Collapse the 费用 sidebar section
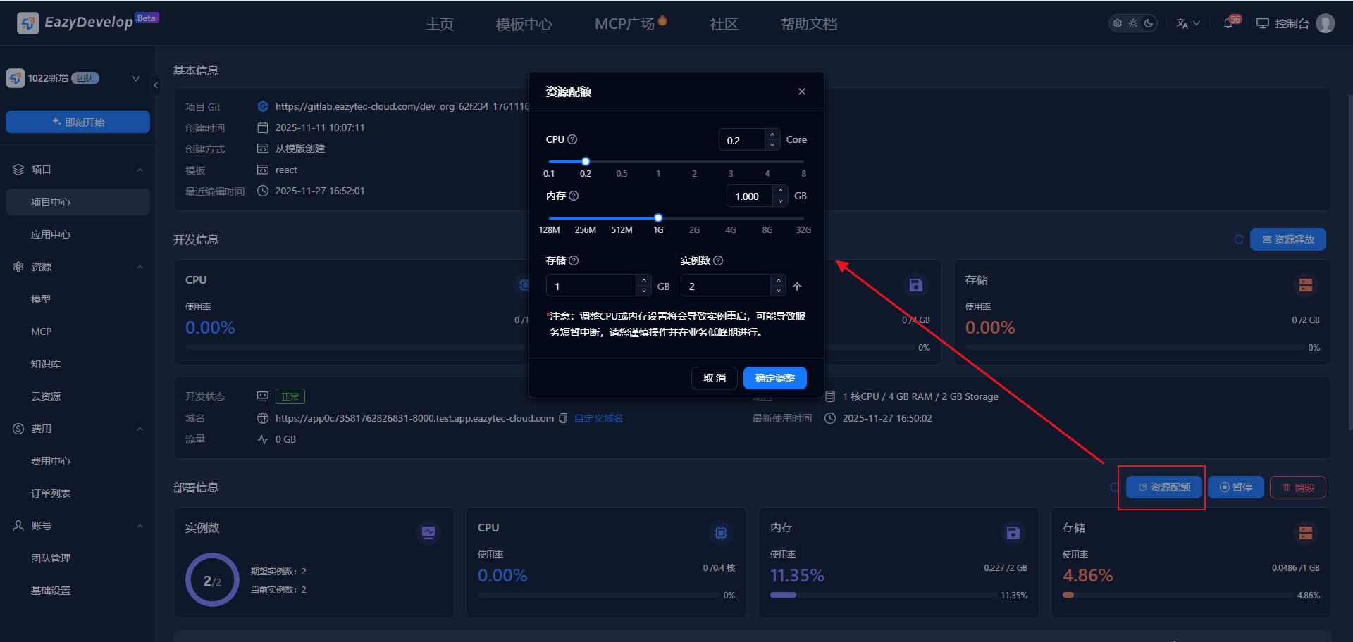Image resolution: width=1353 pixels, height=642 pixels. 140,429
